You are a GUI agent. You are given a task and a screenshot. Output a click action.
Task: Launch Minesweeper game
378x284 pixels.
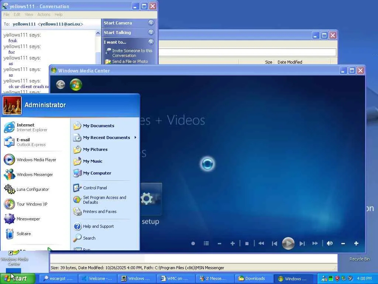pos(22,219)
